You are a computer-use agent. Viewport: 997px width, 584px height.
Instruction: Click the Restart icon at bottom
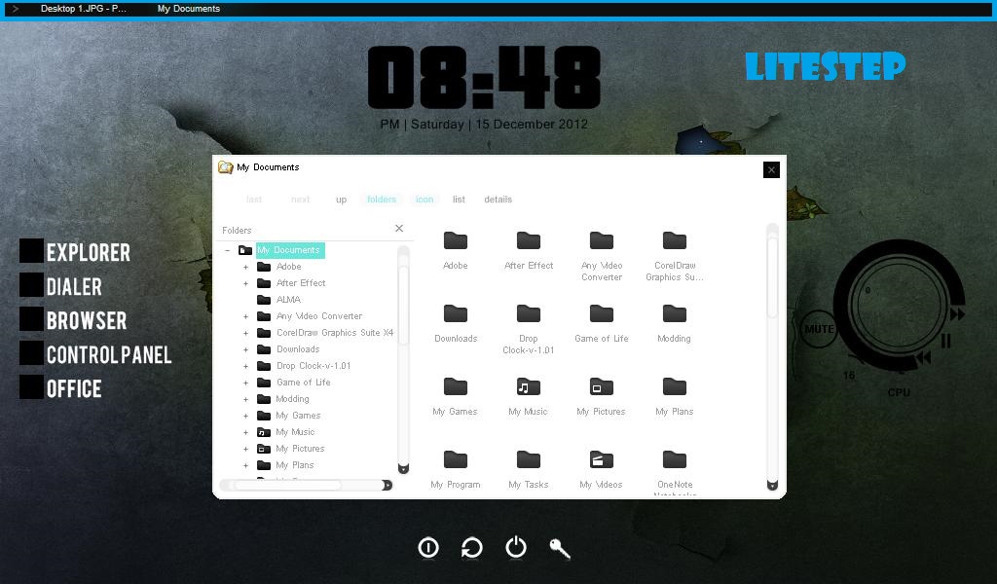pos(471,547)
